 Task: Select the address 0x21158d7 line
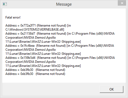[x=60, y=34]
